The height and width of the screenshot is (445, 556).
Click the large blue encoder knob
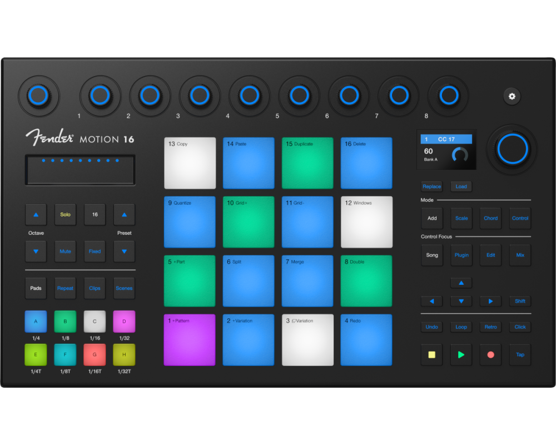(x=512, y=149)
